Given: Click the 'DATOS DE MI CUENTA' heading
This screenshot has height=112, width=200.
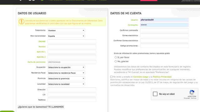Looking at the screenshot, I should point(126,13).
